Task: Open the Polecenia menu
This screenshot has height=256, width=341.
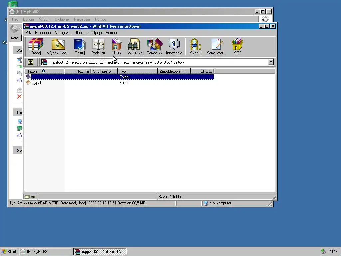Action: pyautogui.click(x=43, y=33)
